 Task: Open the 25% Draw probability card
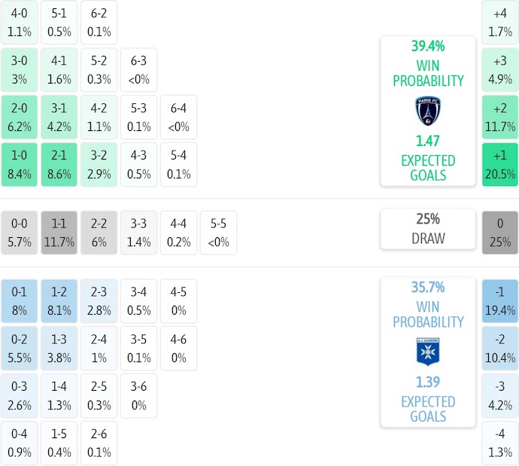point(428,229)
